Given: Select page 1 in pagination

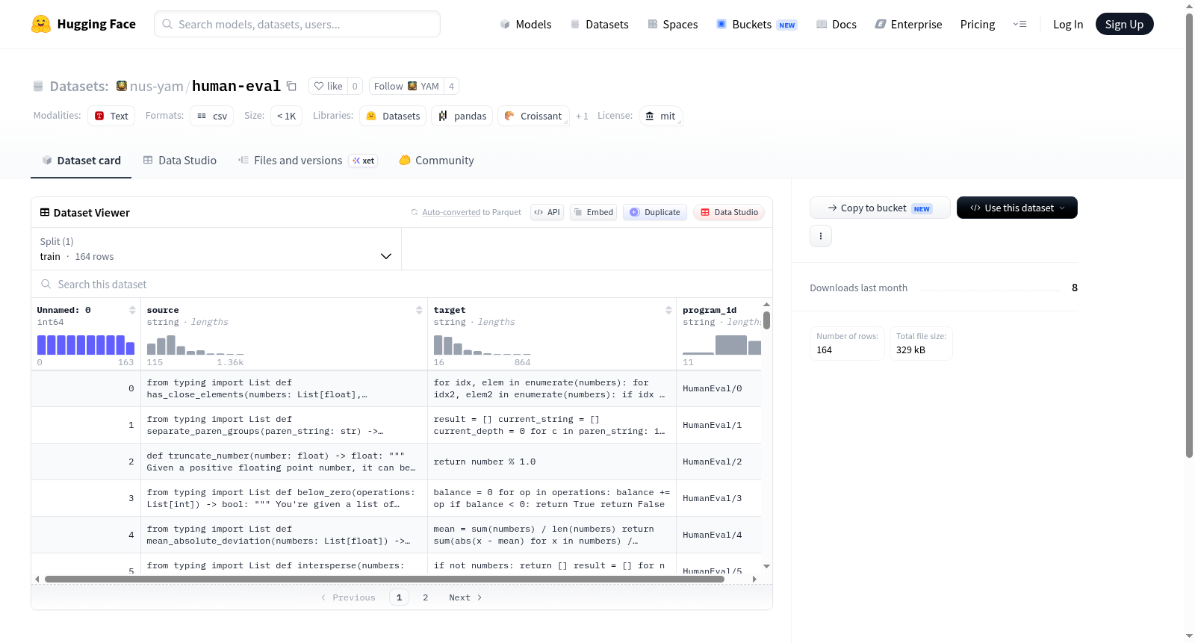Looking at the screenshot, I should (399, 597).
